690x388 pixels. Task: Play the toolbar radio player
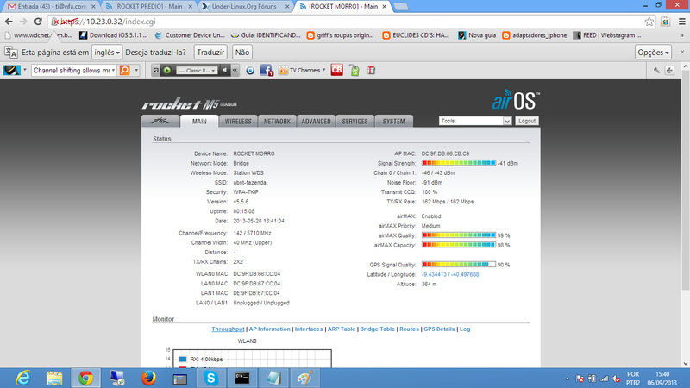167,71
